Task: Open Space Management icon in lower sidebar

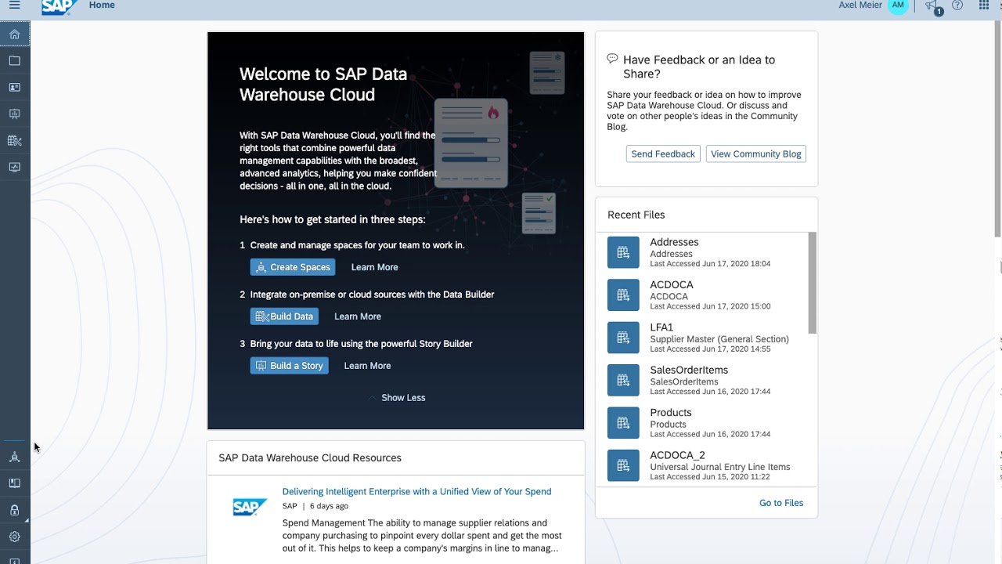Action: tap(14, 457)
